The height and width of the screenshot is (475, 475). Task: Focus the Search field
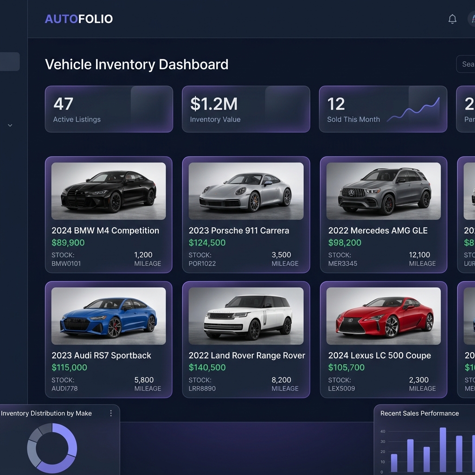click(466, 64)
